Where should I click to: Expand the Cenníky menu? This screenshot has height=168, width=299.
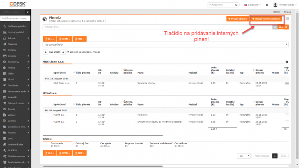[15, 121]
